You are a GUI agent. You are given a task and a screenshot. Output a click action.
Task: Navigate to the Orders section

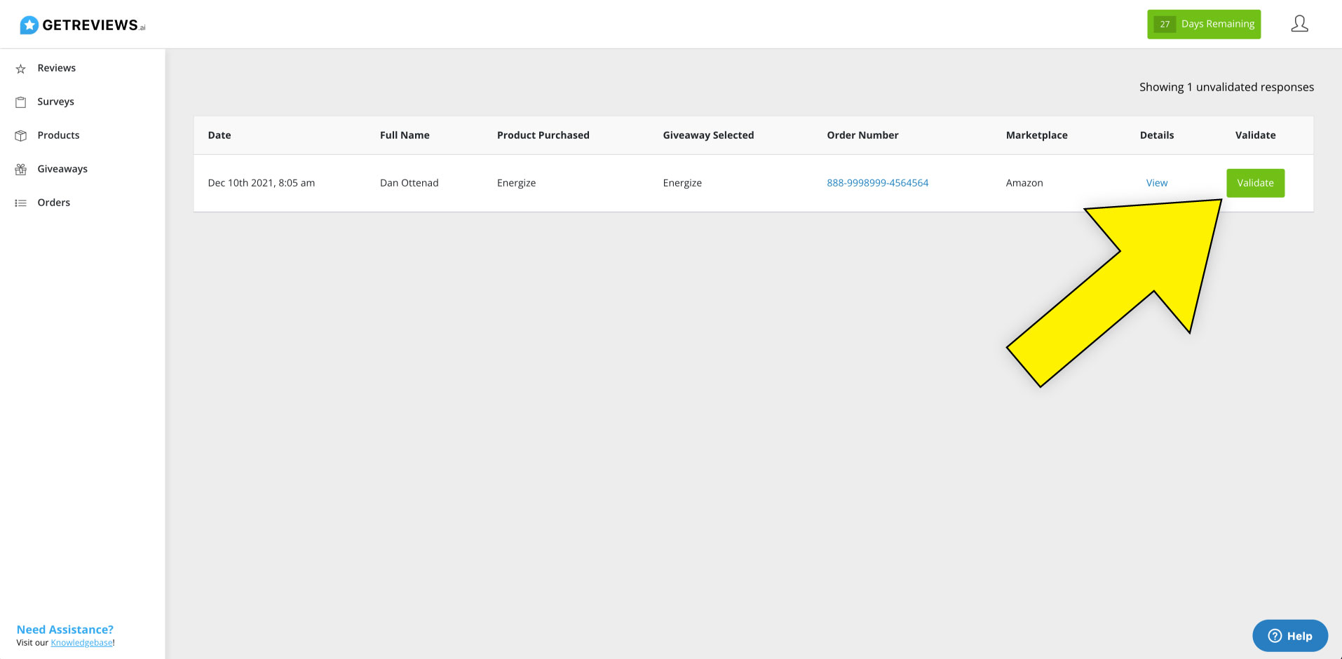click(54, 202)
